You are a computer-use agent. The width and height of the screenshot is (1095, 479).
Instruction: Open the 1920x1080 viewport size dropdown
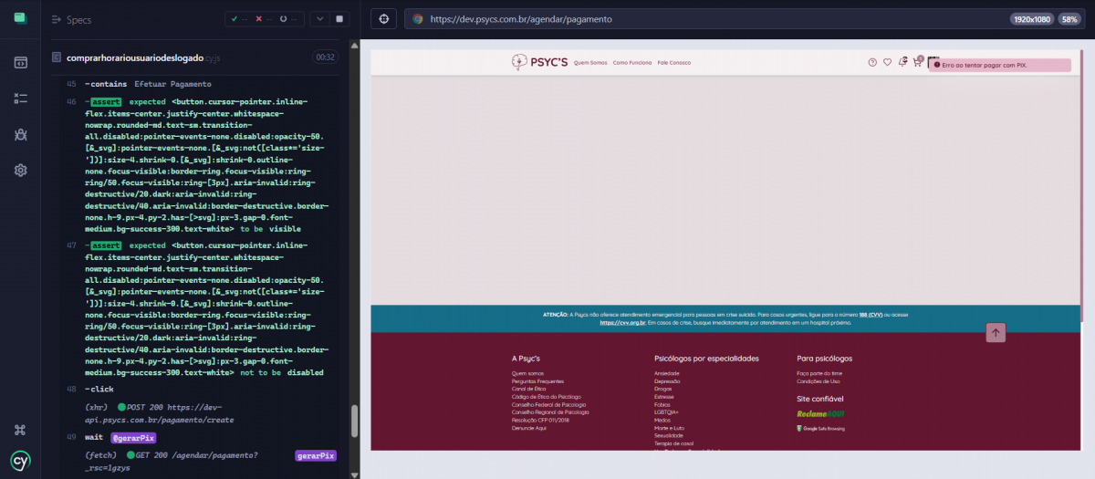(1030, 18)
